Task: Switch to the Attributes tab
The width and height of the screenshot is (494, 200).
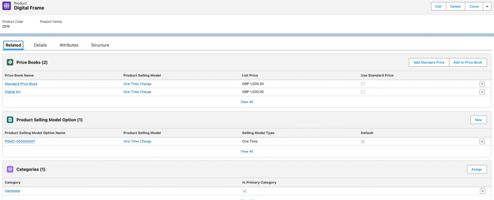Action: [69, 45]
